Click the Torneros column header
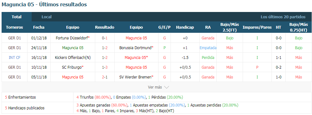The height and width of the screenshot is (115, 312). 14,27
